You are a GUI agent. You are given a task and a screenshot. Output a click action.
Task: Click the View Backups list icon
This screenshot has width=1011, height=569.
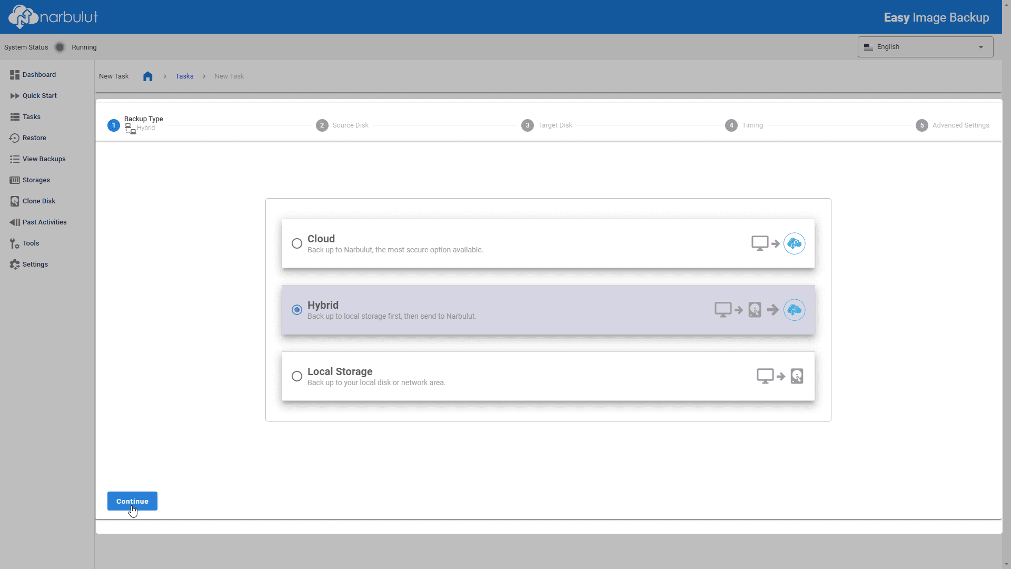(x=15, y=159)
